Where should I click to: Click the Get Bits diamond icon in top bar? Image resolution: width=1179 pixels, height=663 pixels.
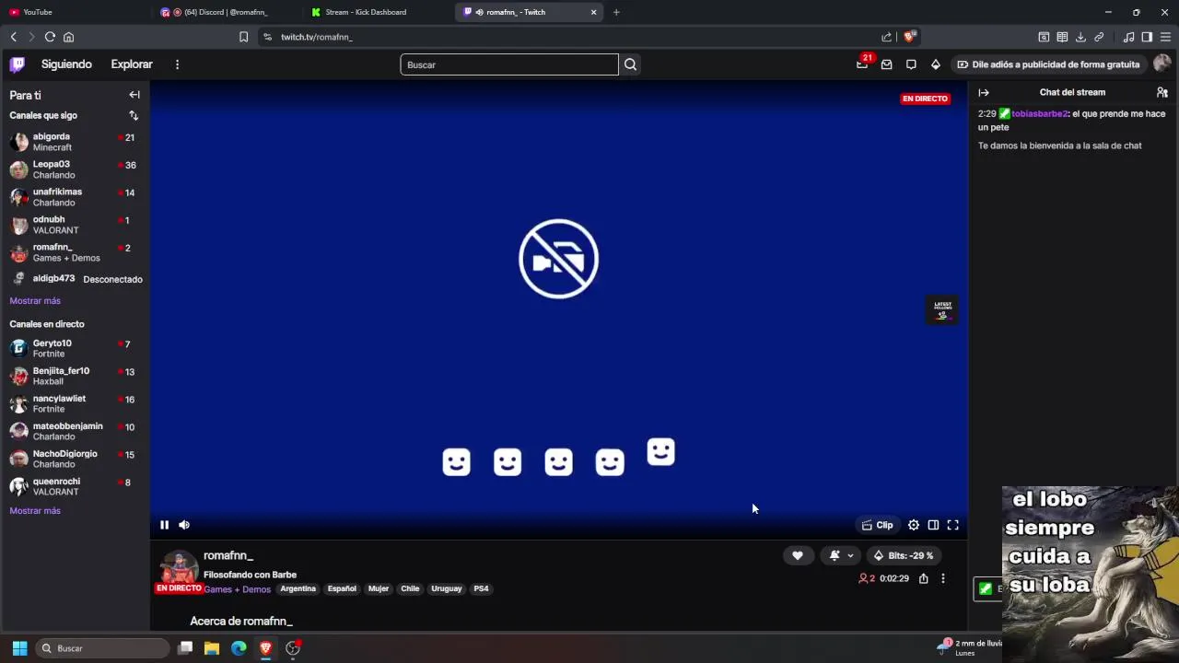point(935,64)
